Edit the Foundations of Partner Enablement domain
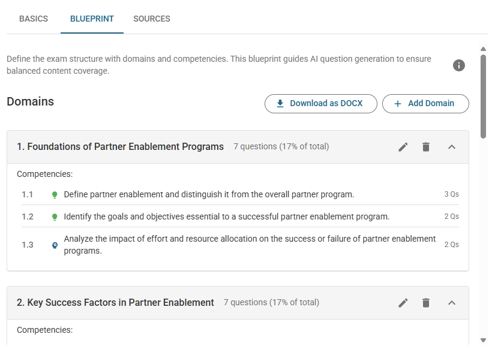The image size is (495, 358). coord(403,147)
